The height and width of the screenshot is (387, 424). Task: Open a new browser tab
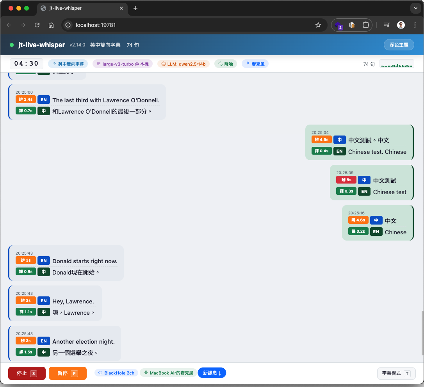pyautogui.click(x=135, y=8)
